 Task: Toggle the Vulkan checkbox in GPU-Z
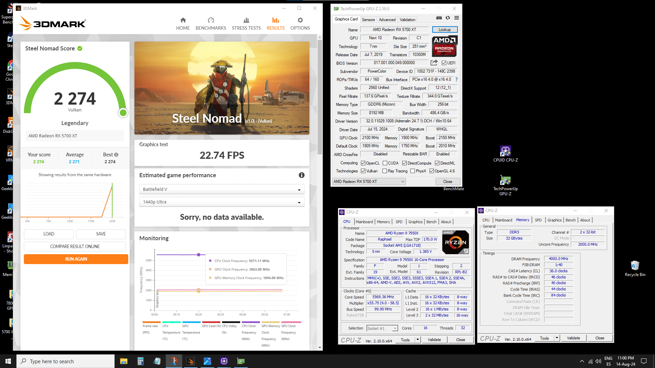point(363,171)
